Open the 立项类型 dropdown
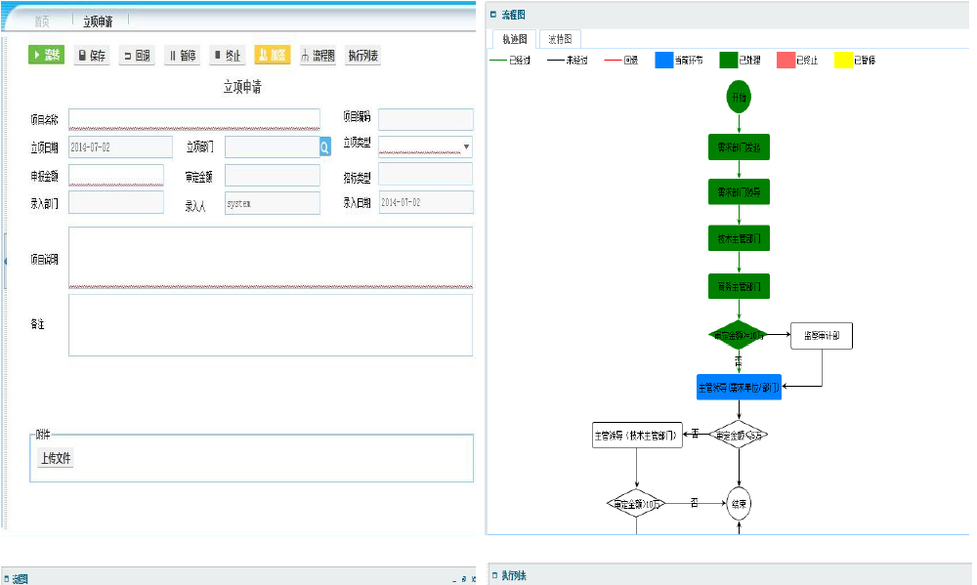977x585 pixels. (x=467, y=146)
